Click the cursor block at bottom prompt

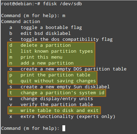[64, 128]
